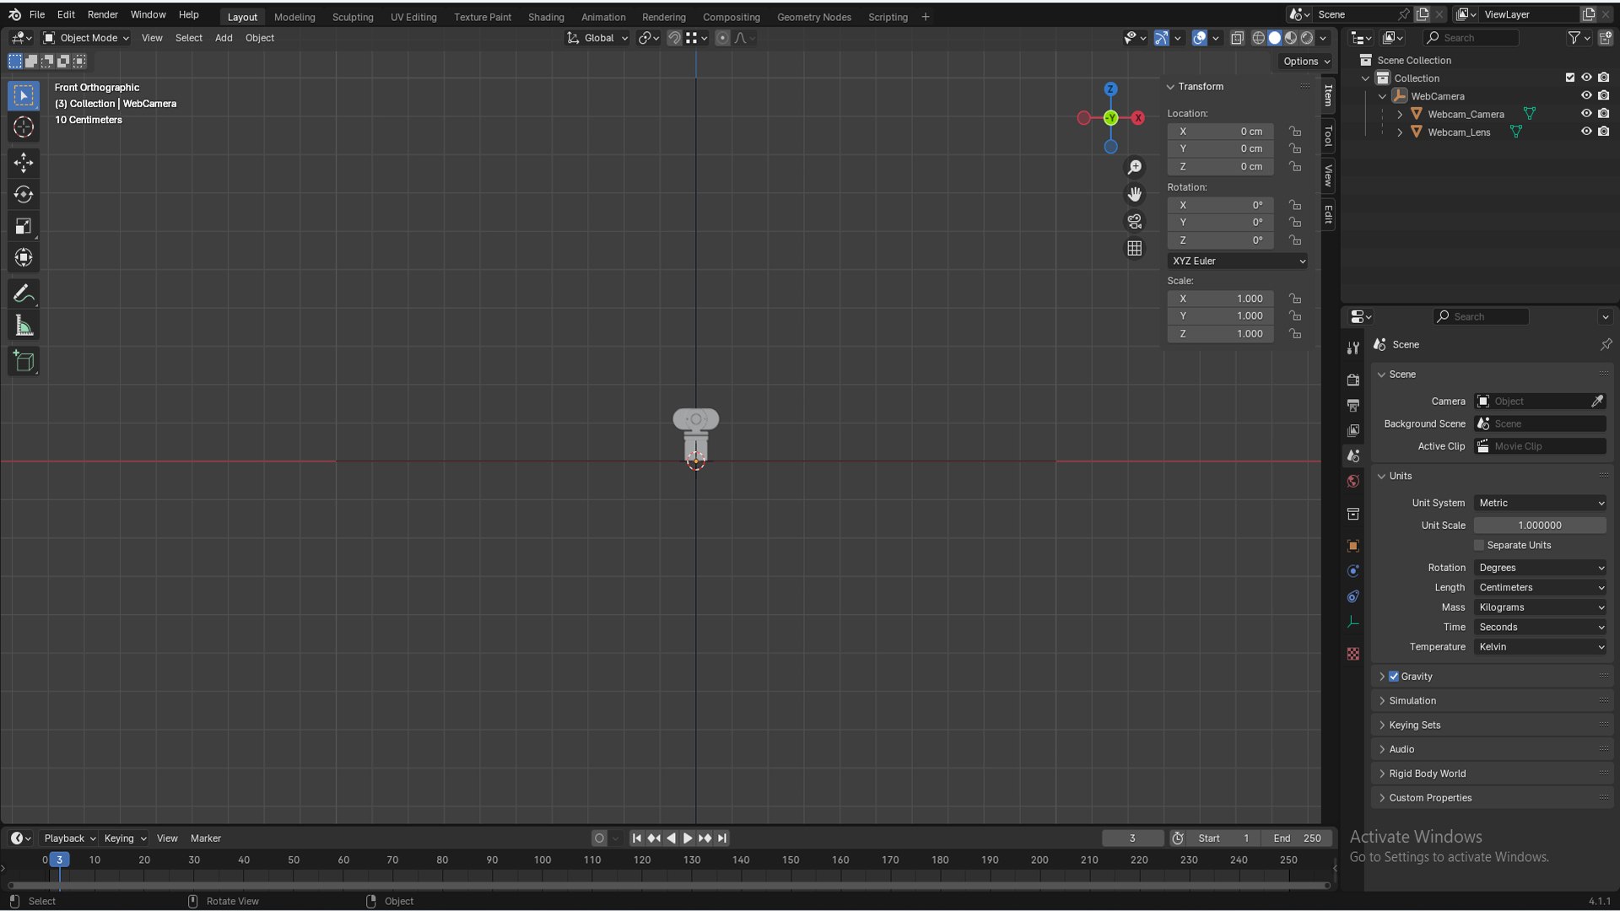1620x911 pixels.
Task: Open the XYZ Euler rotation mode dropdown
Action: (x=1238, y=261)
